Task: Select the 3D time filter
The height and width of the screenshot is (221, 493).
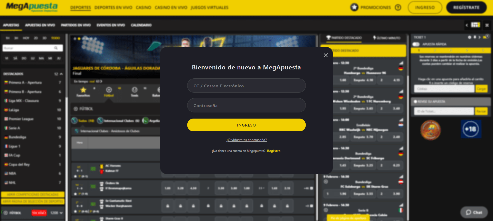Action: tap(44, 38)
